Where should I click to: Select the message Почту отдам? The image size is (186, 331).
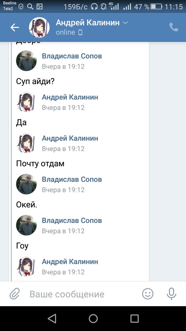tap(40, 164)
